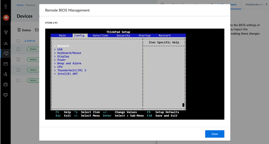Click the Delete button
The image size is (269, 144).
coord(24,30)
